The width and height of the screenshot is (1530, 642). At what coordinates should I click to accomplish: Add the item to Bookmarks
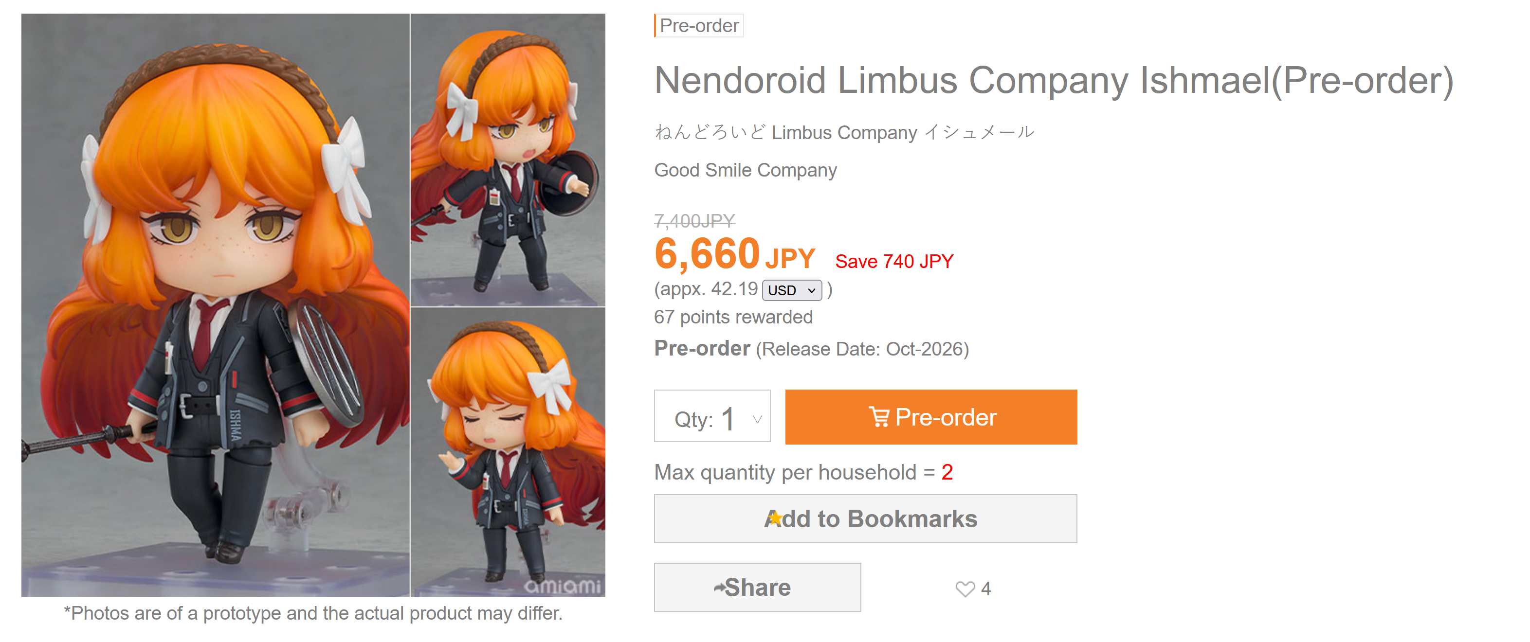click(865, 518)
